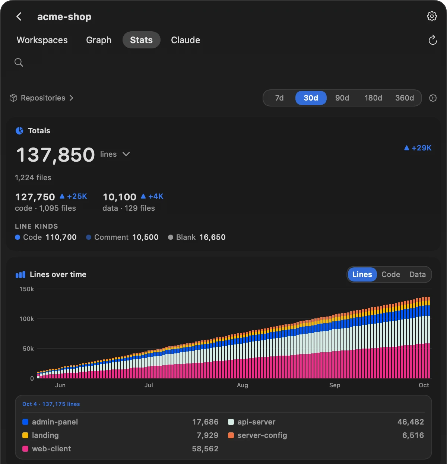This screenshot has height=464, width=447.
Task: Click the 10,100 data count
Action: pos(120,197)
